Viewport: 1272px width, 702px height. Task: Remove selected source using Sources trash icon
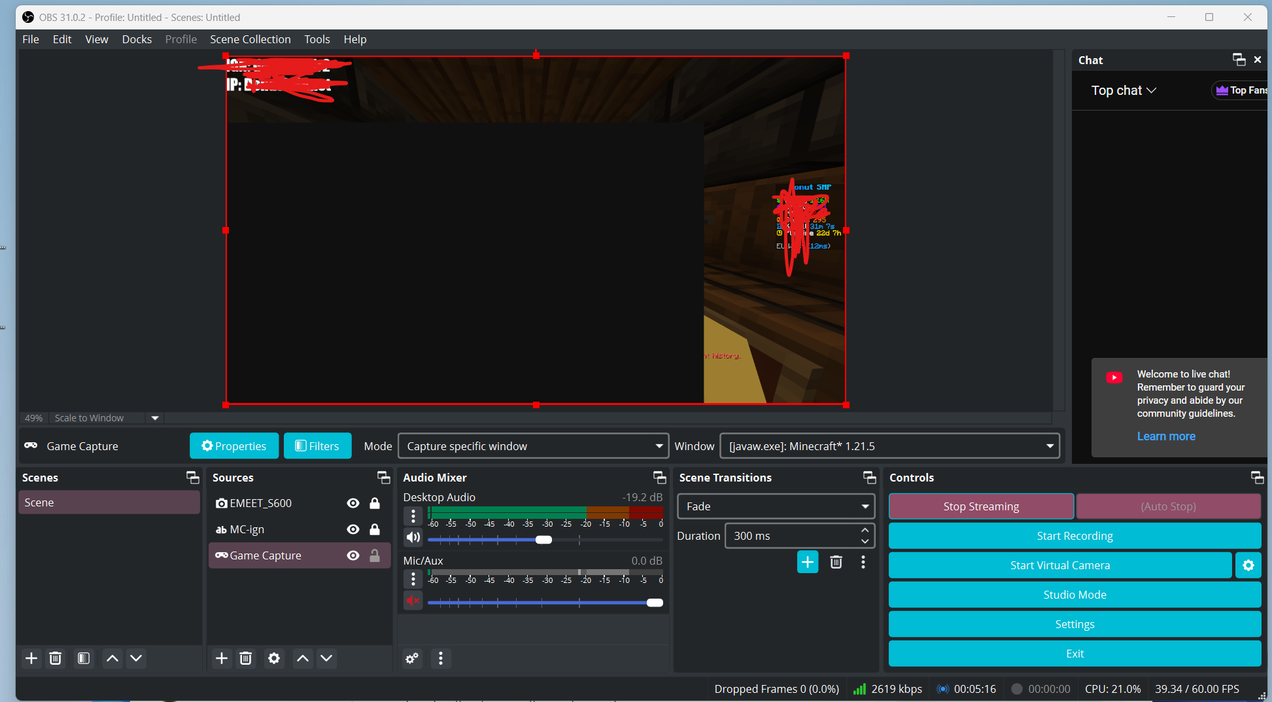246,658
